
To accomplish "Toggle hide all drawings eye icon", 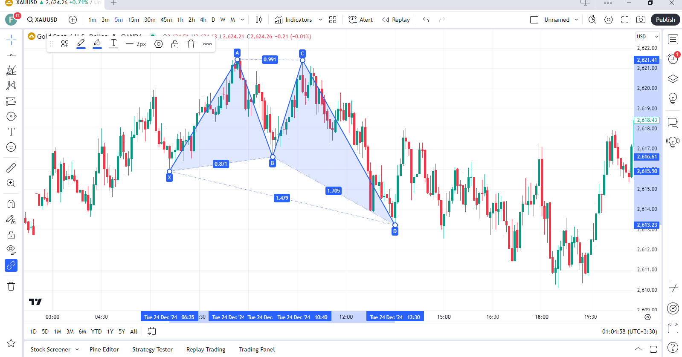I will [11, 250].
